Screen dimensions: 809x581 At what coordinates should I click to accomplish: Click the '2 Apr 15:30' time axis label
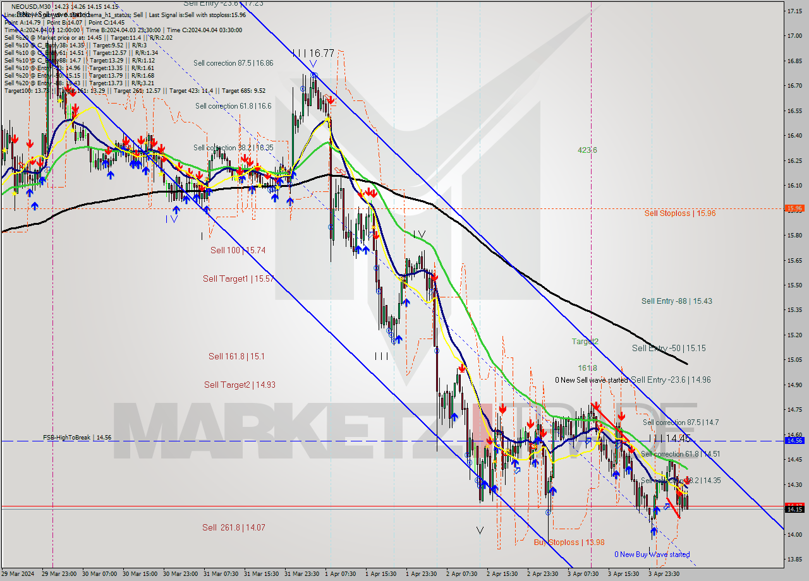(x=504, y=574)
